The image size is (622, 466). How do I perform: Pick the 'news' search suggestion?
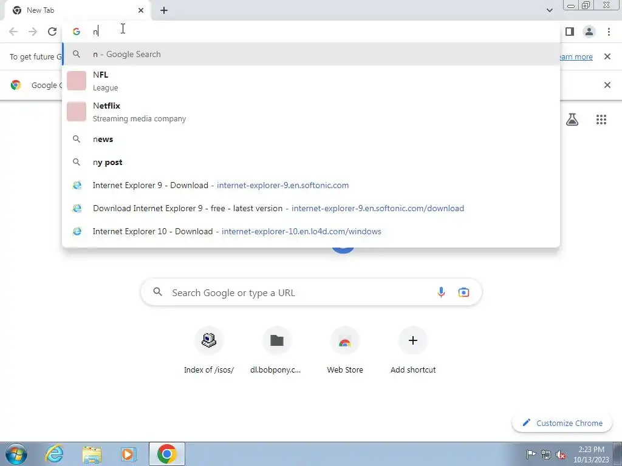[311, 139]
